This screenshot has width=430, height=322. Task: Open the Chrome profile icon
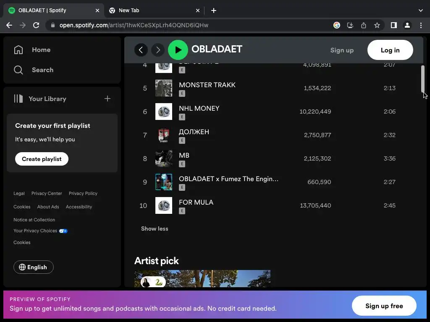407,25
